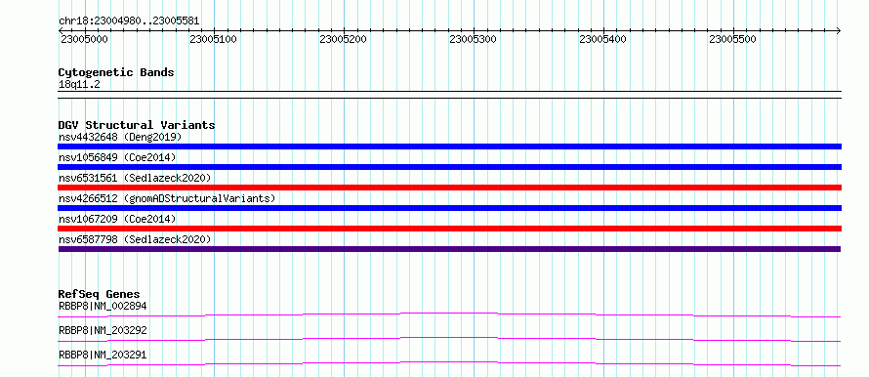
Task: Click the blue bar for nsv1056849
Action: (449, 167)
